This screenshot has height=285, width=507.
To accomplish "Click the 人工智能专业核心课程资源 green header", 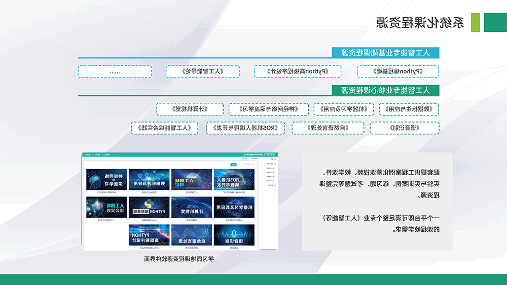I will tap(385, 91).
